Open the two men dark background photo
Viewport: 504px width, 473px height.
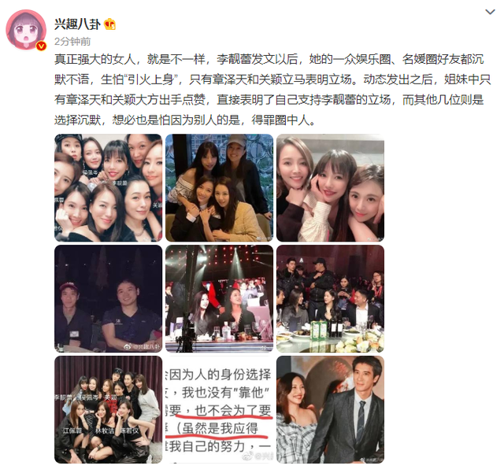click(109, 299)
